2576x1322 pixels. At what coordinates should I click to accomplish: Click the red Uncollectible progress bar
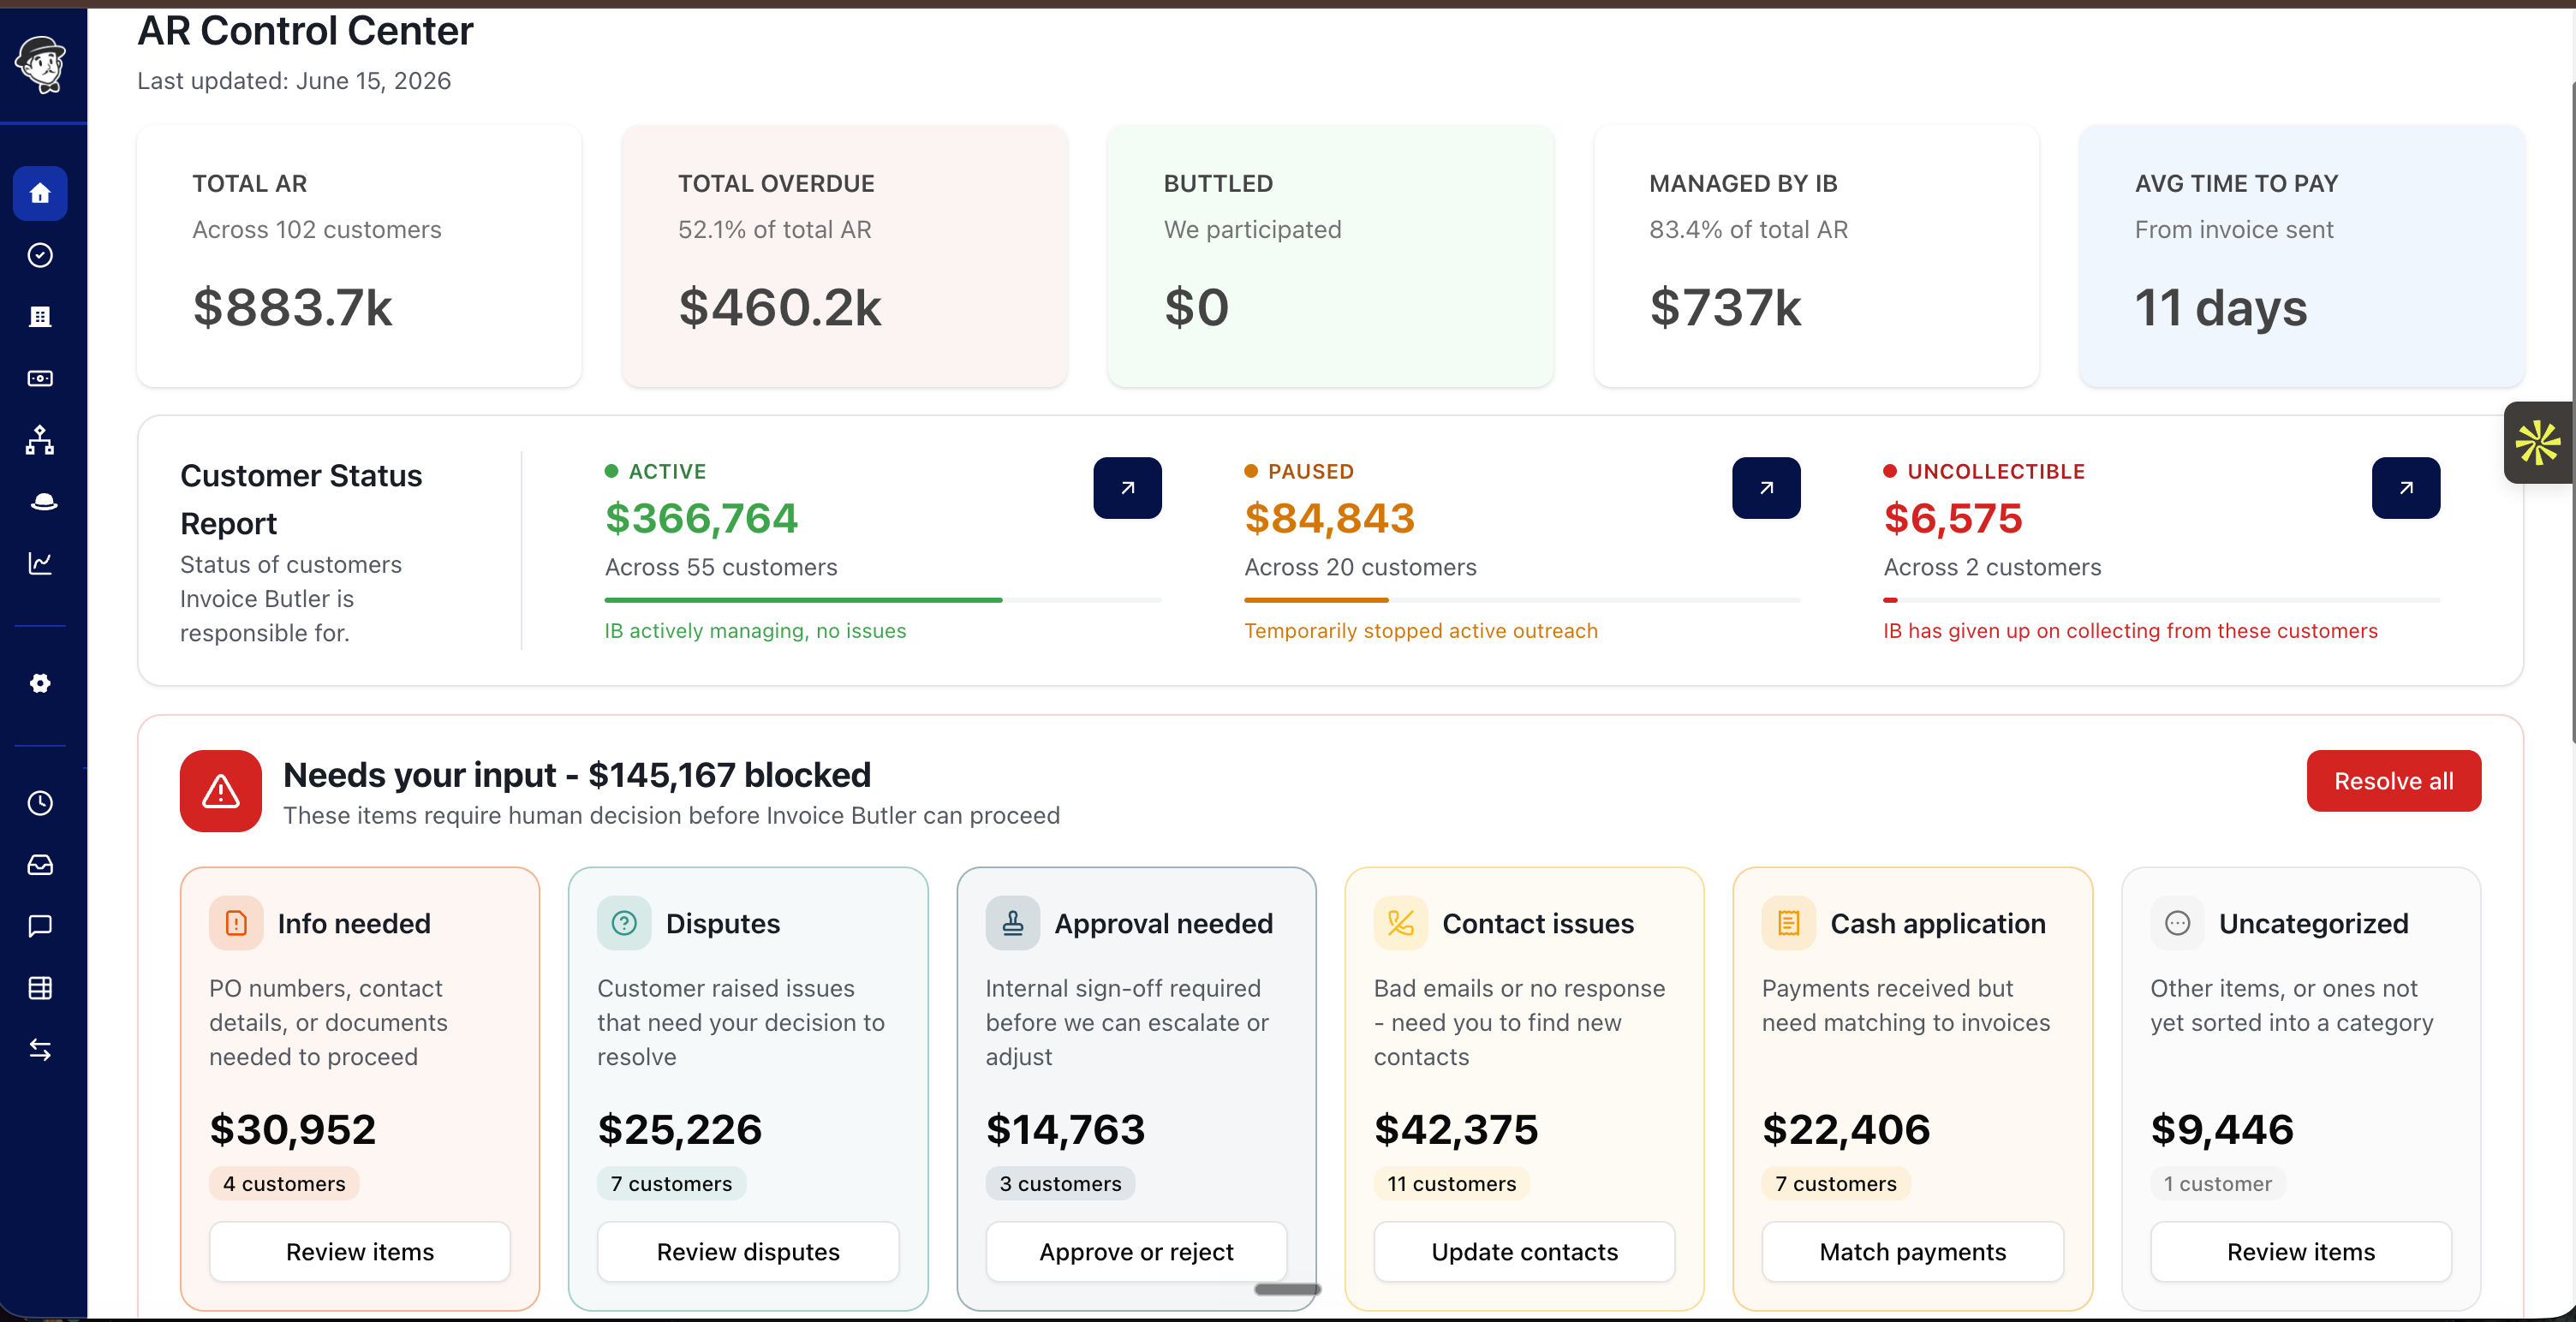[x=2161, y=600]
